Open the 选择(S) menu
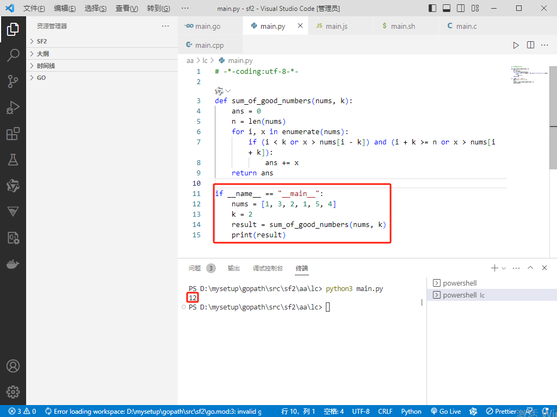This screenshot has width=557, height=417. [x=96, y=8]
